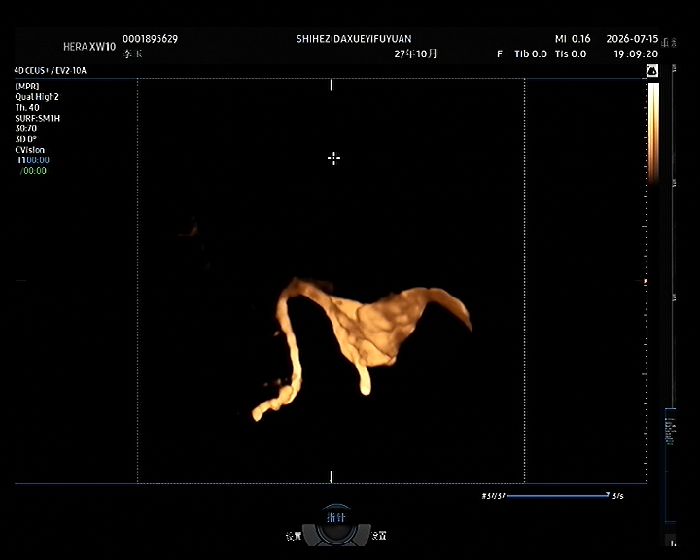Click the probe orientation icon at top right
700x560 pixels.
click(652, 71)
